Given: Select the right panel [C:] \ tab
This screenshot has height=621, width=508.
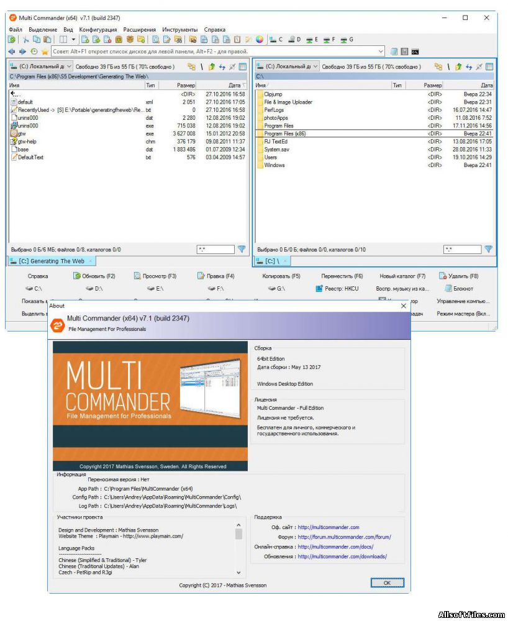Looking at the screenshot, I should tap(272, 261).
